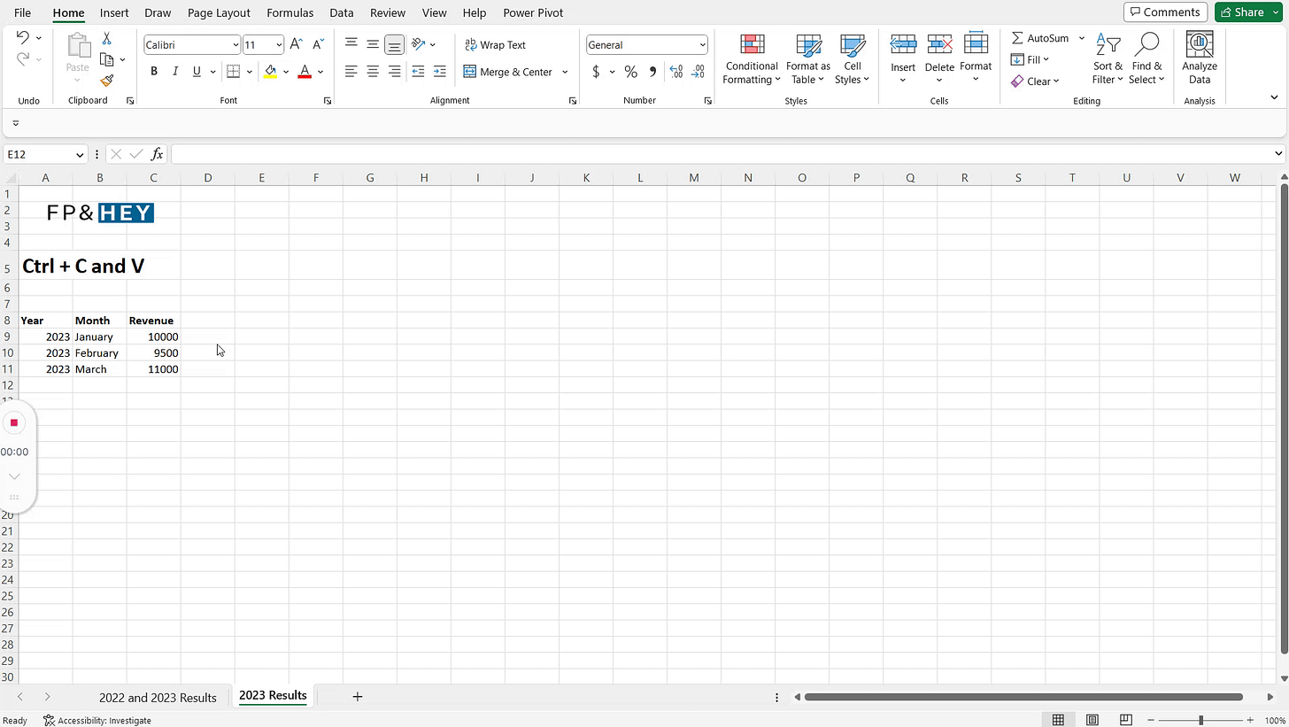Expand Merge & Center options arrow
The image size is (1289, 727).
565,72
